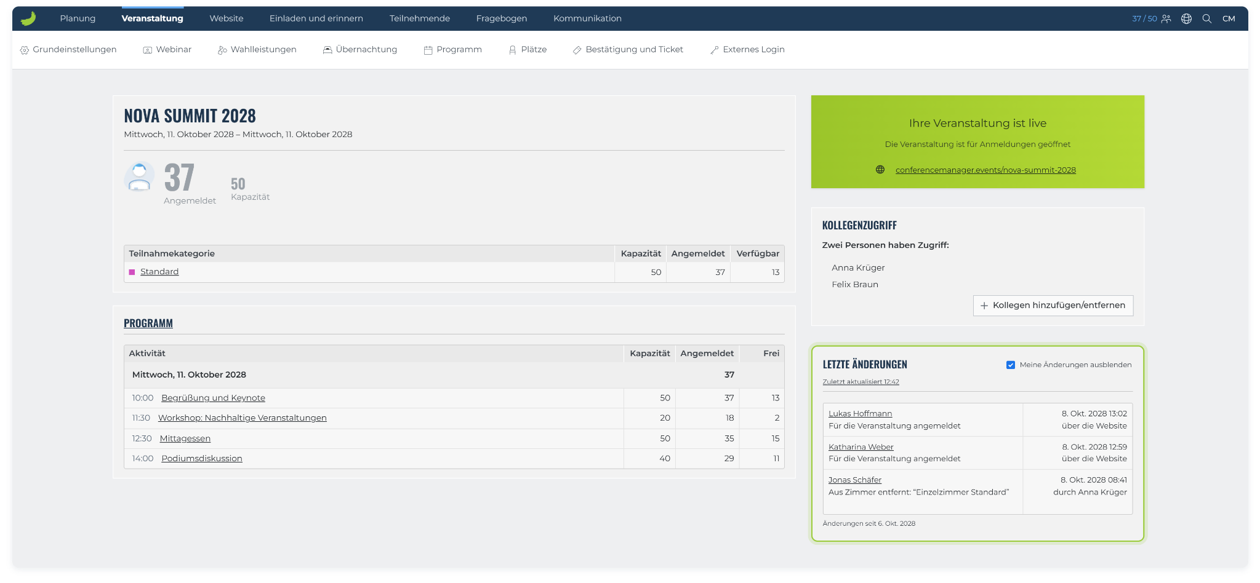Click the green bird logo icon

28,18
